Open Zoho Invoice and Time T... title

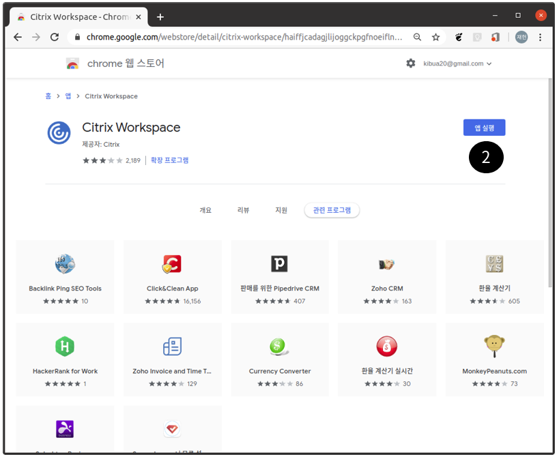[x=172, y=371]
